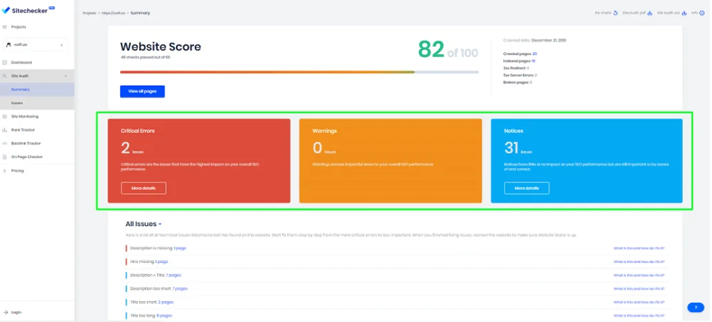Image resolution: width=712 pixels, height=322 pixels.
Task: Download the Site Audit CSV icon
Action: point(684,13)
